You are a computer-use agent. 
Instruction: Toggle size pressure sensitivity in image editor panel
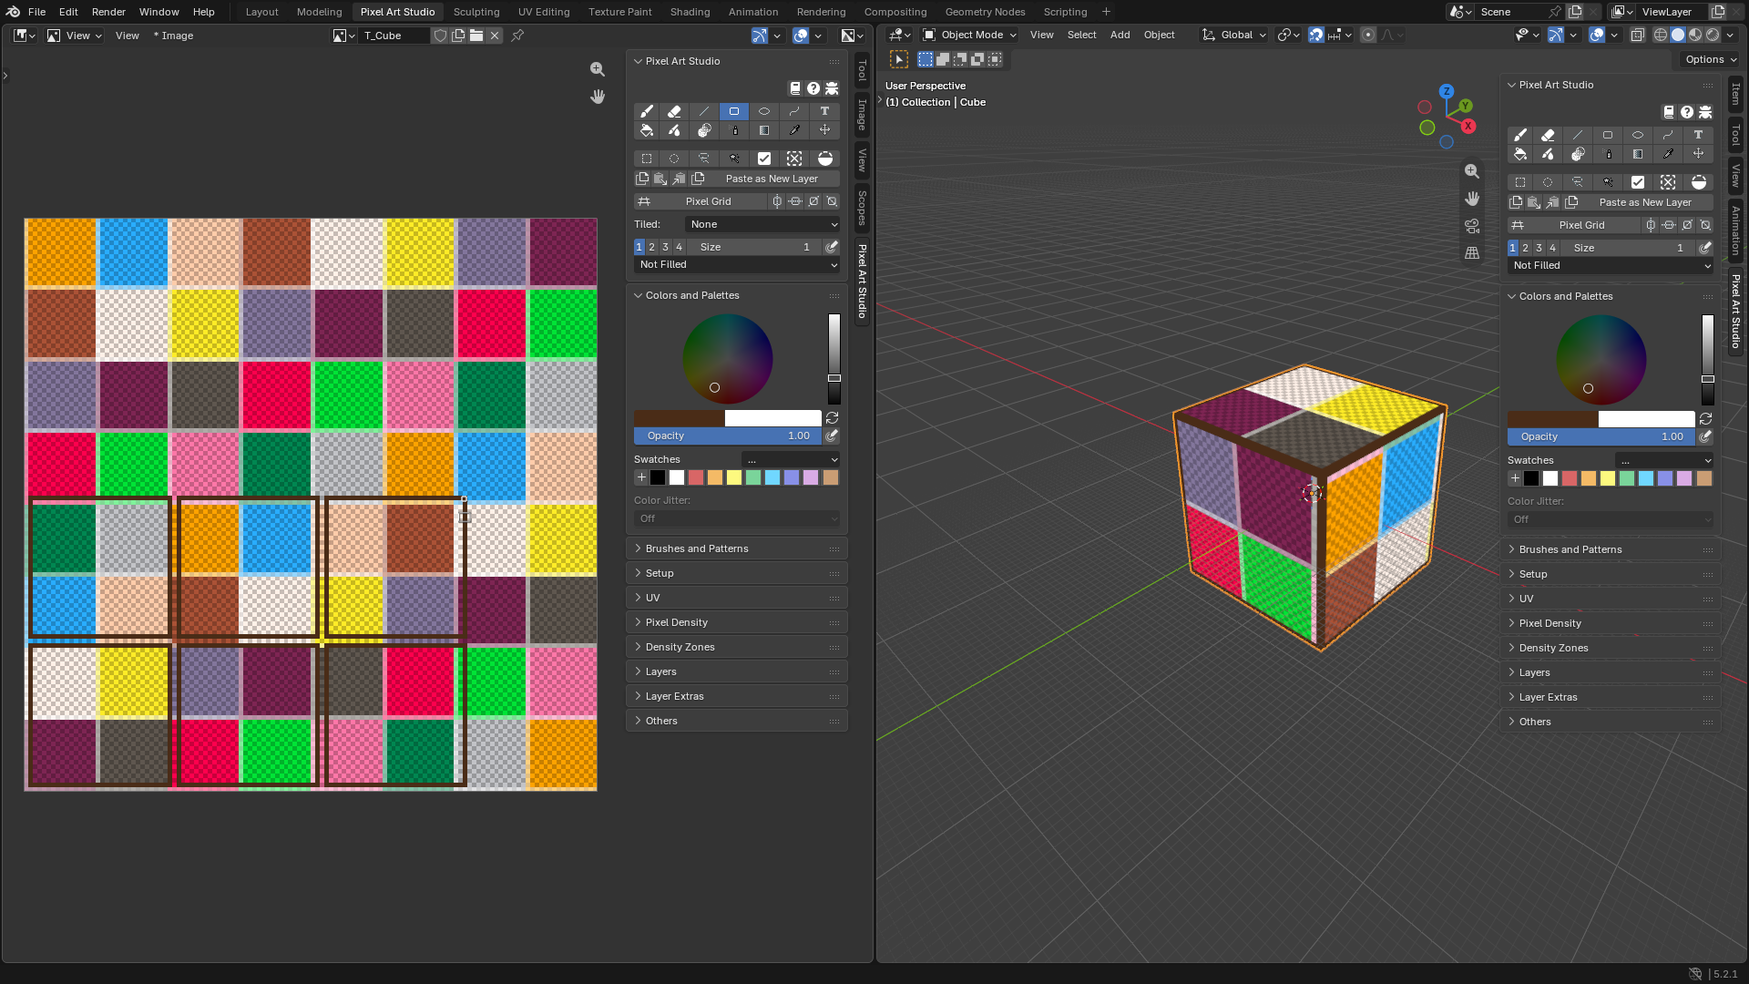(832, 247)
